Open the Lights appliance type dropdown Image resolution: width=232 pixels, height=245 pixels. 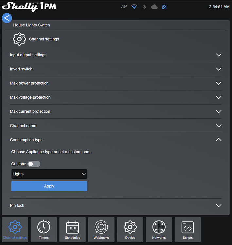49,174
